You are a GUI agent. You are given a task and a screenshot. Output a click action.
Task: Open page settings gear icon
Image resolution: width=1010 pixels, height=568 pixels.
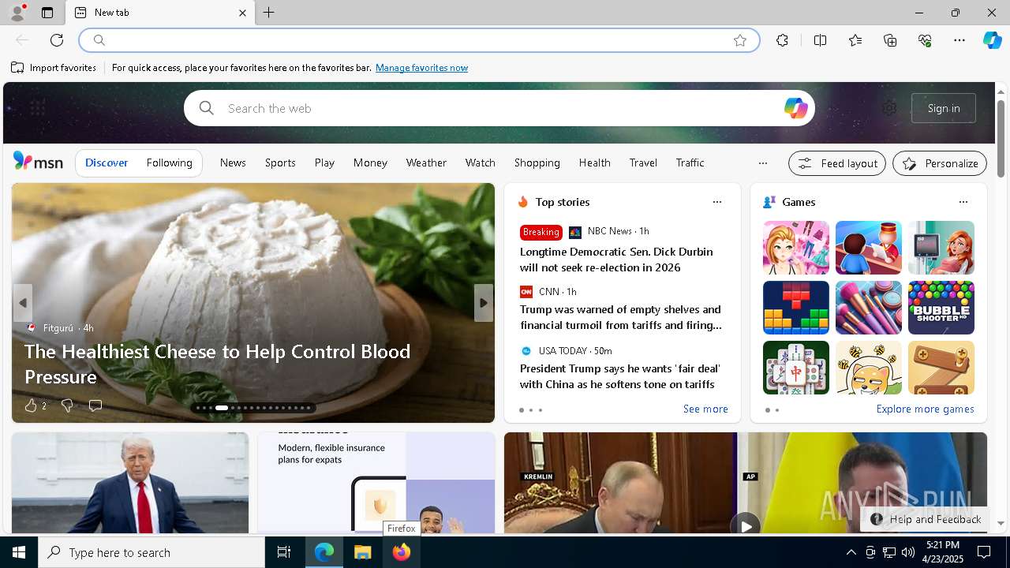(x=889, y=108)
